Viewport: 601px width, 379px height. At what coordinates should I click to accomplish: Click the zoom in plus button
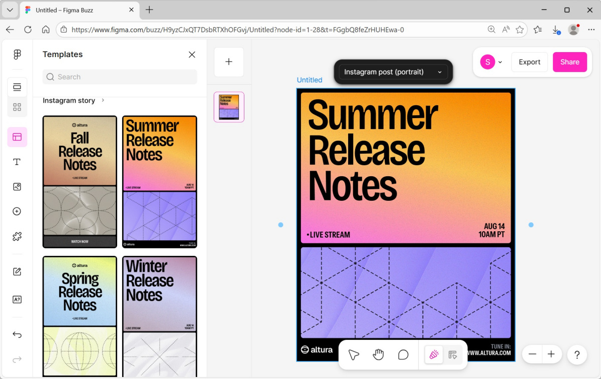[551, 354]
